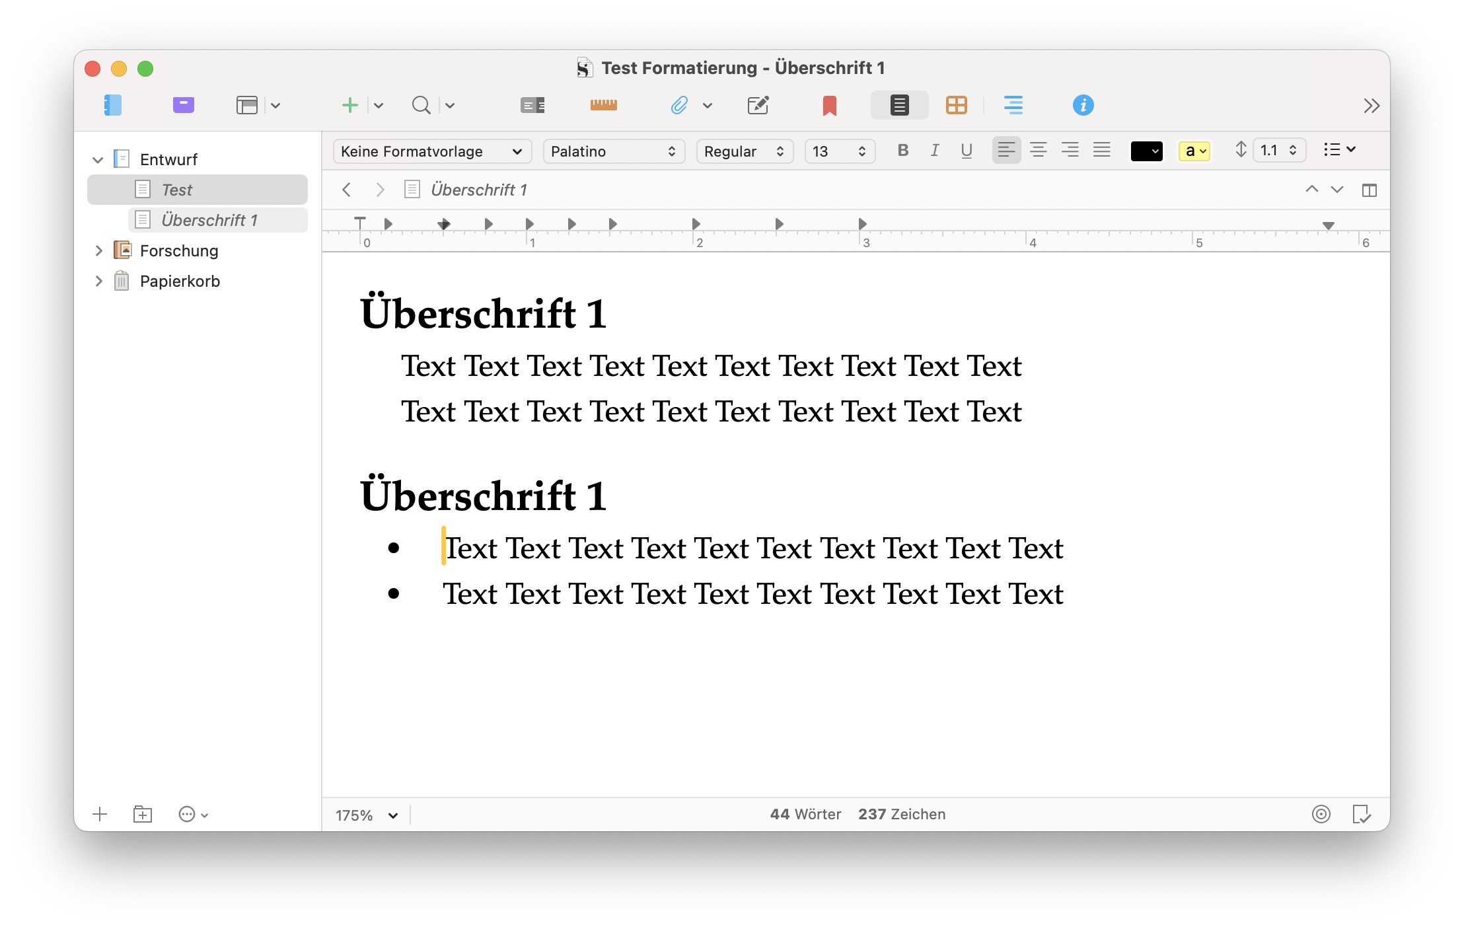
Task: Open add menu arrow beside plus
Action: tap(379, 106)
